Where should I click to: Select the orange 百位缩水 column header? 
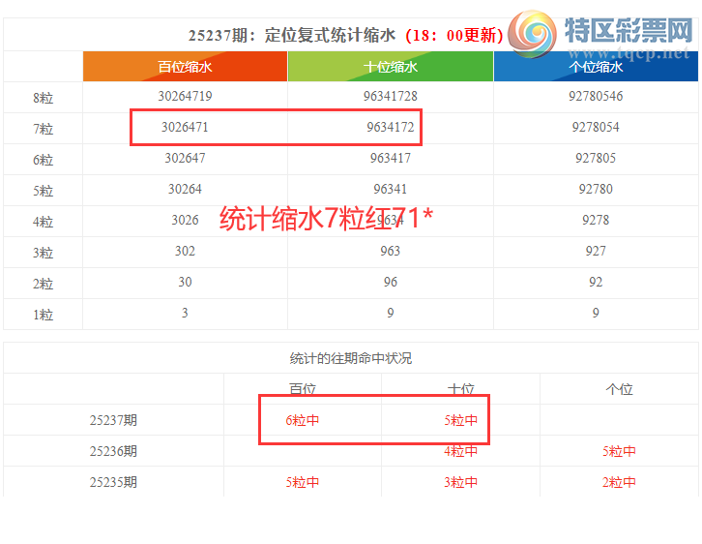point(185,67)
